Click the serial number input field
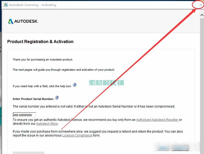The width and height of the screenshot is (204, 154). [24, 115]
